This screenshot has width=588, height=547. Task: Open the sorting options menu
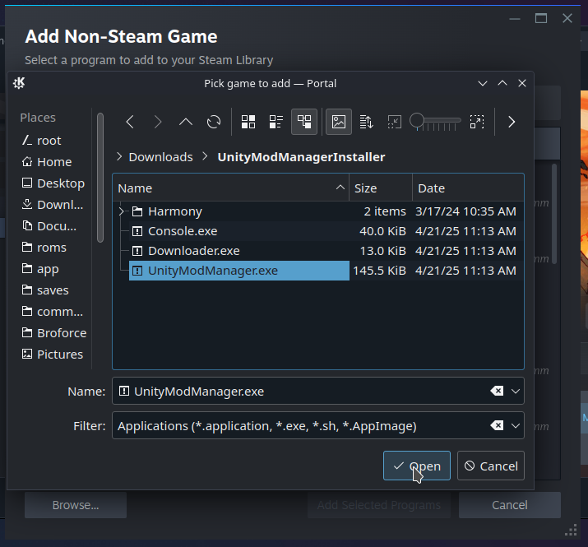pos(367,122)
